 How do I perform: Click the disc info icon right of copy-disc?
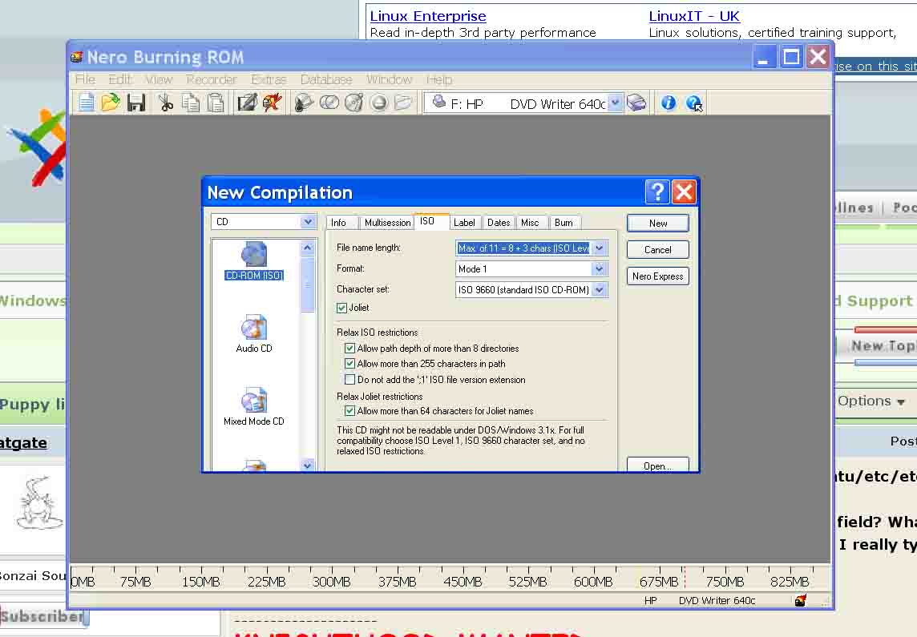coord(353,103)
